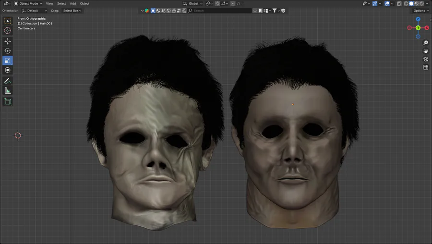
Task: Click the Search input field
Action: coord(219,11)
